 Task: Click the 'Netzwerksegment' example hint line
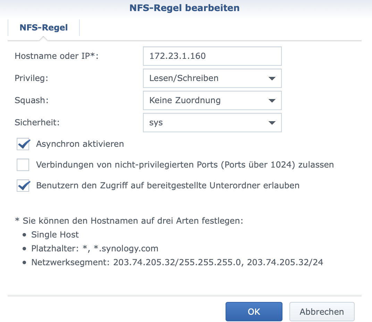tap(177, 262)
